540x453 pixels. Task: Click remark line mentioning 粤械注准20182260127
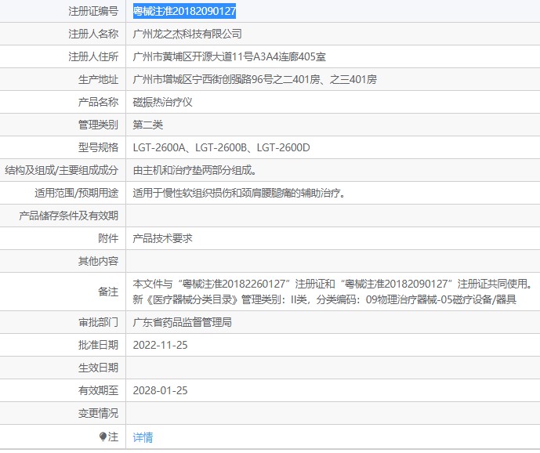click(333, 284)
